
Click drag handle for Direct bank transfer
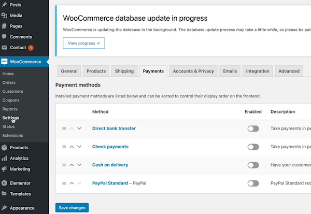[x=64, y=129]
